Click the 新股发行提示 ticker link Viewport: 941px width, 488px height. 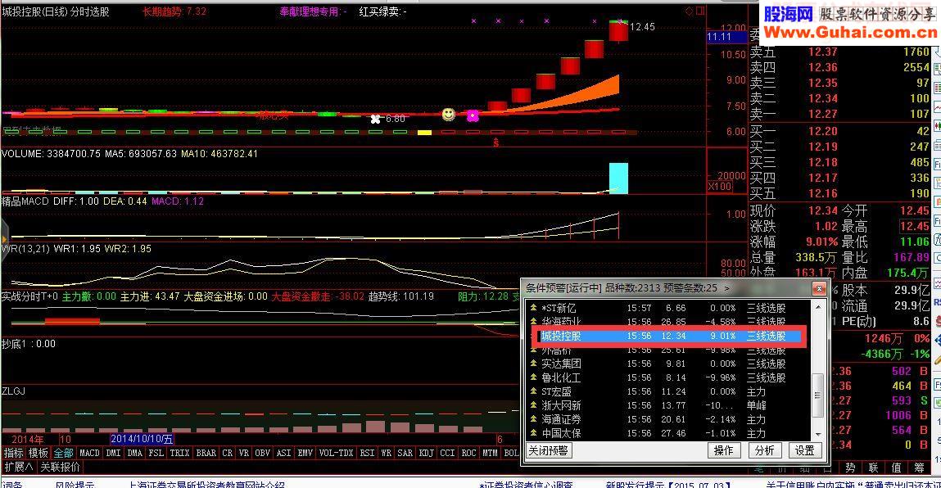(x=668, y=485)
